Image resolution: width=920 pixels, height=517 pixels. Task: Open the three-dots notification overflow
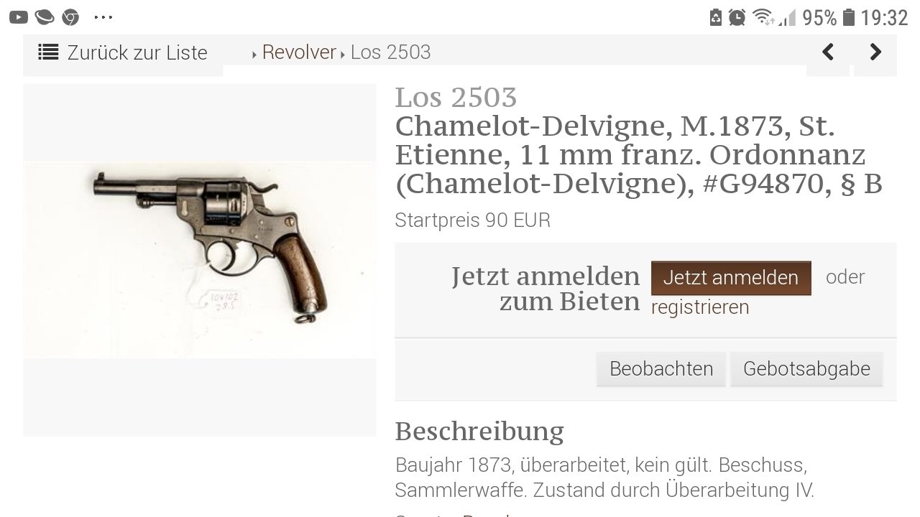[103, 17]
